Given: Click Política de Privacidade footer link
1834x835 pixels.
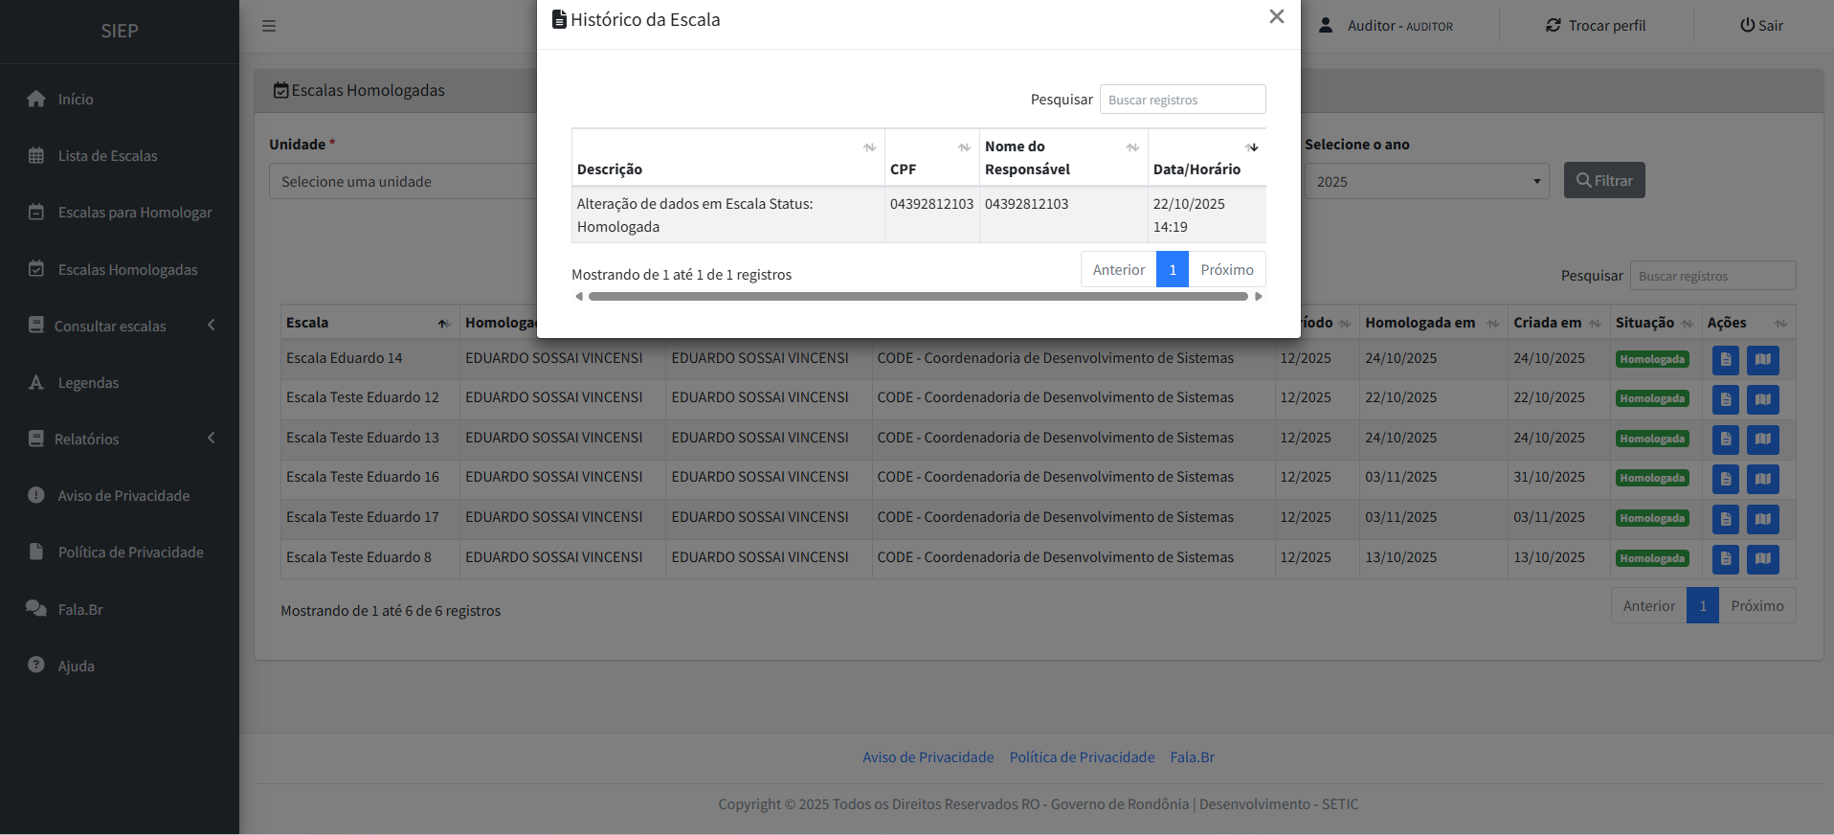Looking at the screenshot, I should click(1082, 757).
